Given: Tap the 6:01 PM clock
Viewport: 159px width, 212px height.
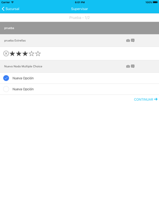Looking at the screenshot, I should (80, 2).
